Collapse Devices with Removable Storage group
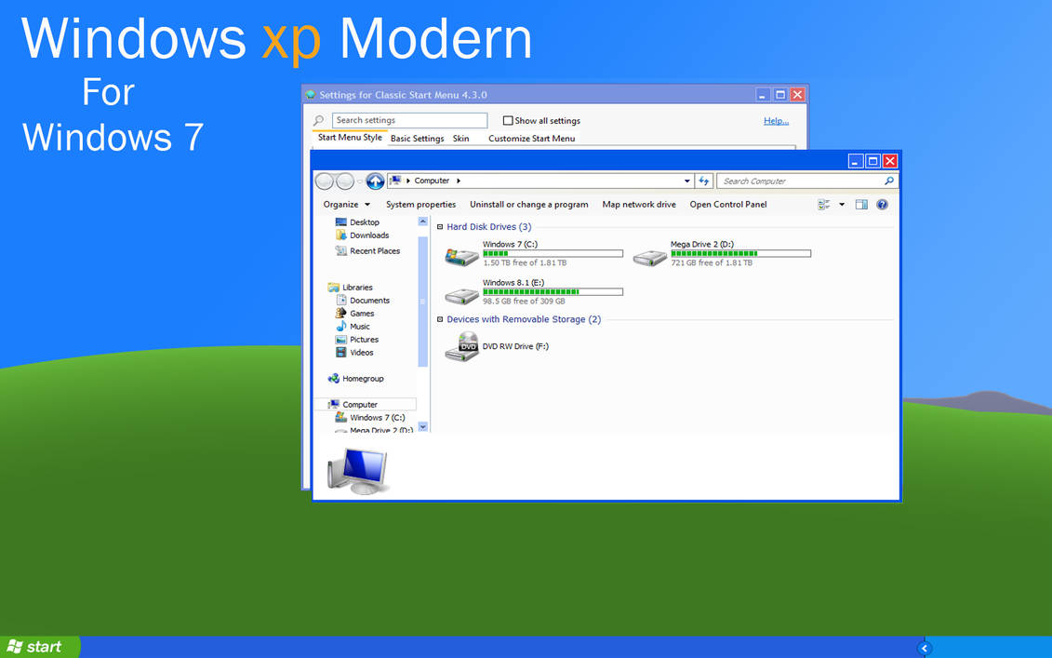The height and width of the screenshot is (658, 1052). tap(438, 318)
